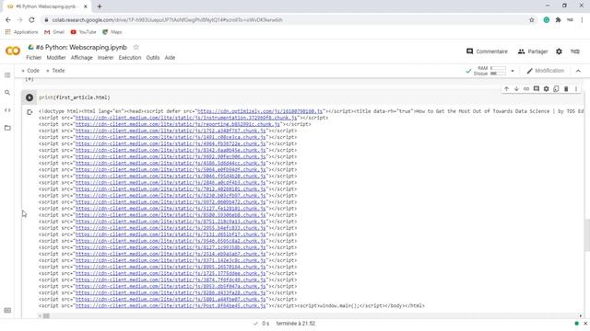This screenshot has height=331, width=590.
Task: Add a new Texte cell
Action: pos(55,71)
